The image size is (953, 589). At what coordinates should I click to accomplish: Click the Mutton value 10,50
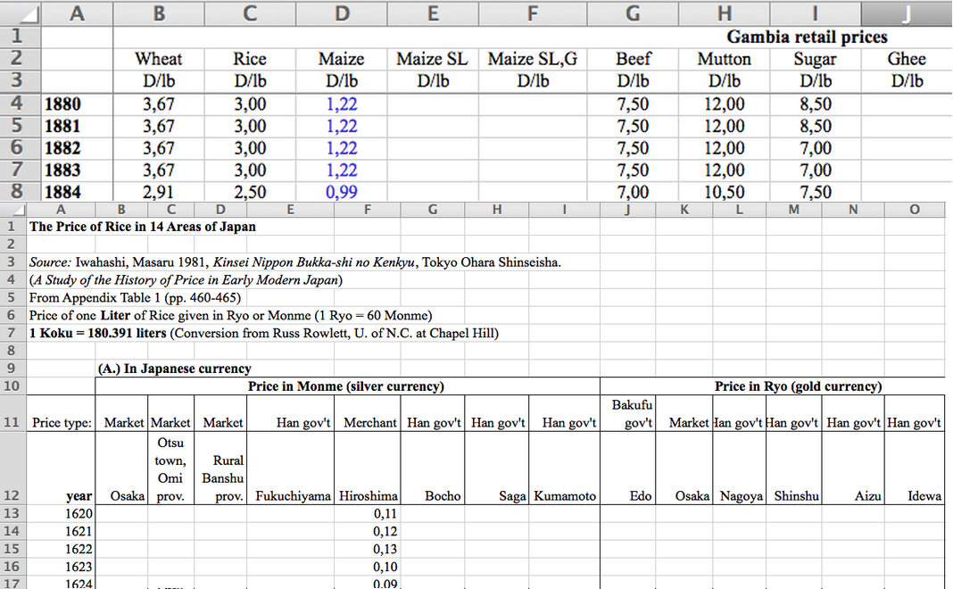coord(724,192)
